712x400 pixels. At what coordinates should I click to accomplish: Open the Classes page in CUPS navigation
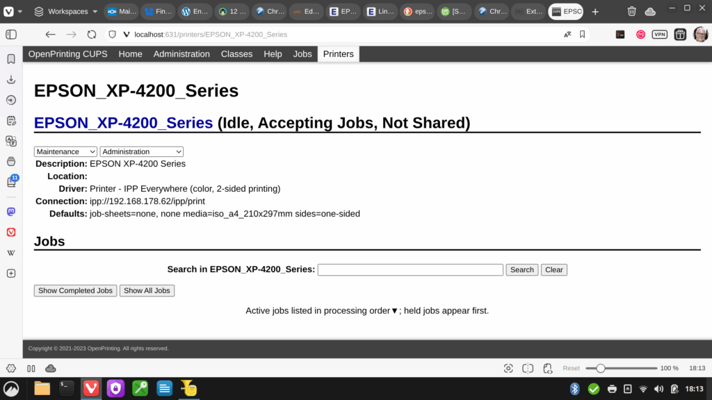click(x=236, y=54)
